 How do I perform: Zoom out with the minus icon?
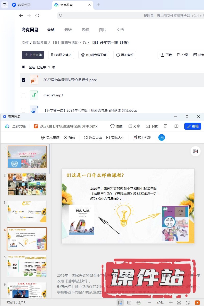(149, 302)
